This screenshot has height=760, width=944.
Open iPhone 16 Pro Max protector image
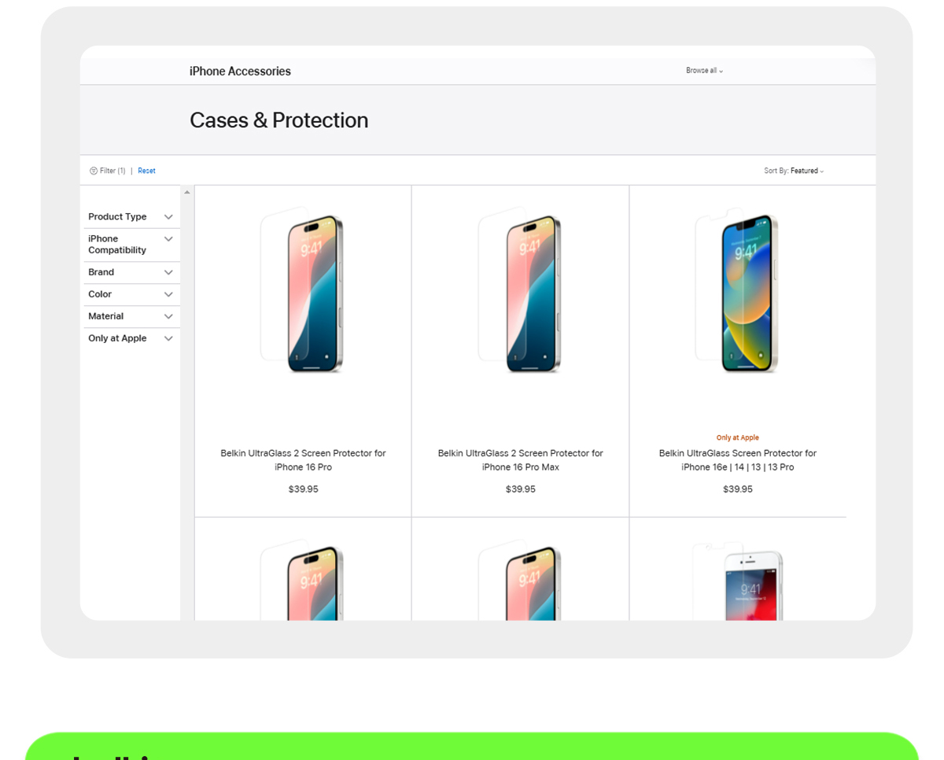520,290
